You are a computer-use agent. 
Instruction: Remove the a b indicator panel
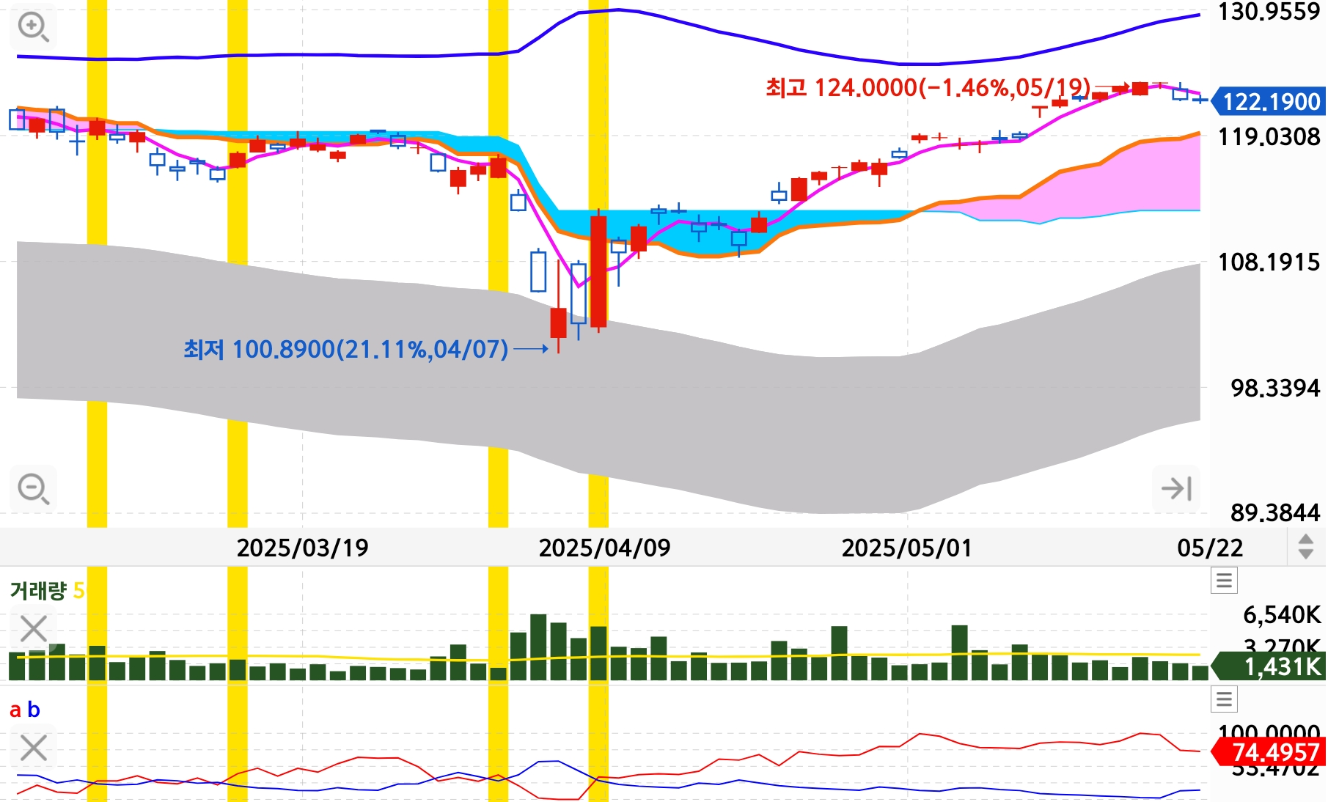[34, 748]
